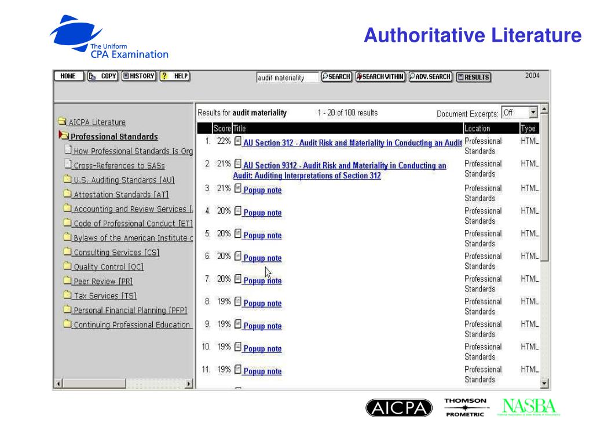Open the HISTORY button
The image size is (593, 445).
pos(139,76)
